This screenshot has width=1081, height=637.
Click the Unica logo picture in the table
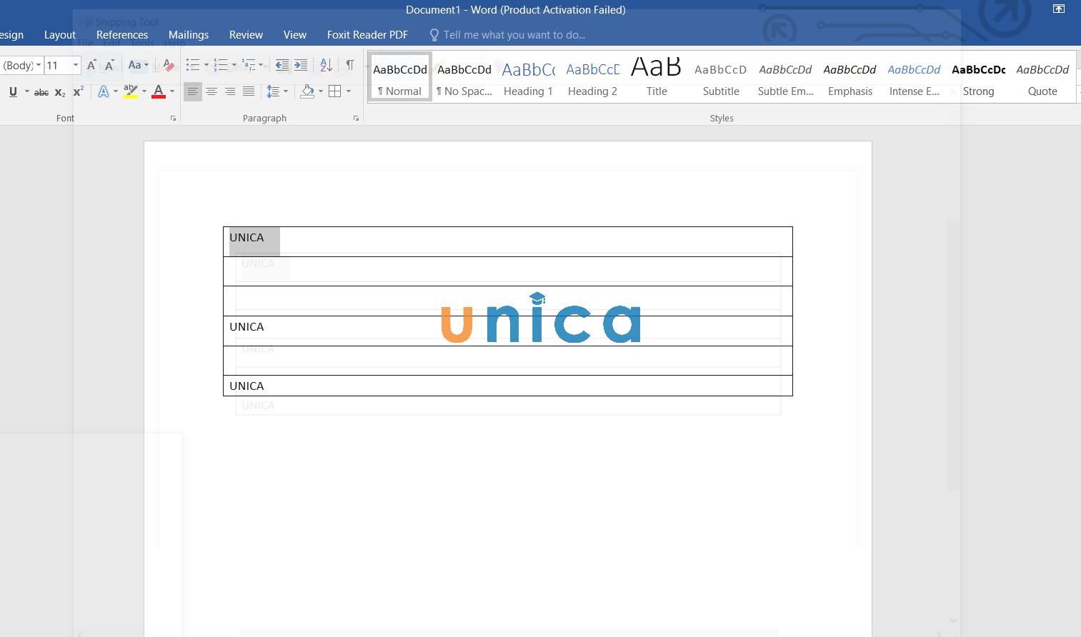[x=541, y=317]
